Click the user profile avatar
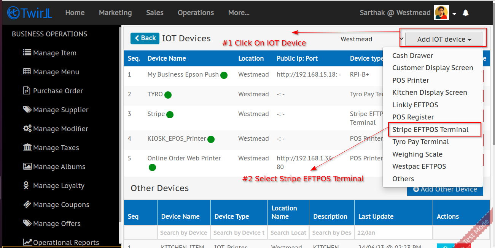 tap(441, 13)
